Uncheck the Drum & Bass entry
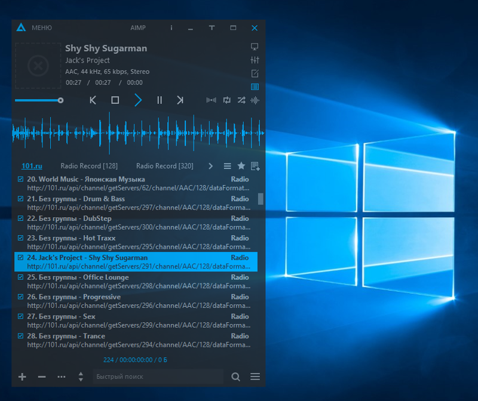The width and height of the screenshot is (478, 401). point(20,199)
